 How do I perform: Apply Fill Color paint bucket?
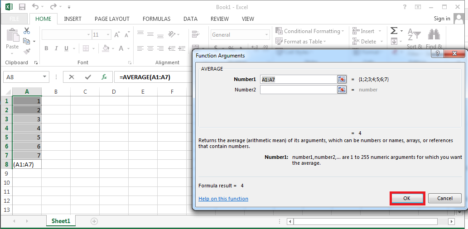(x=106, y=48)
